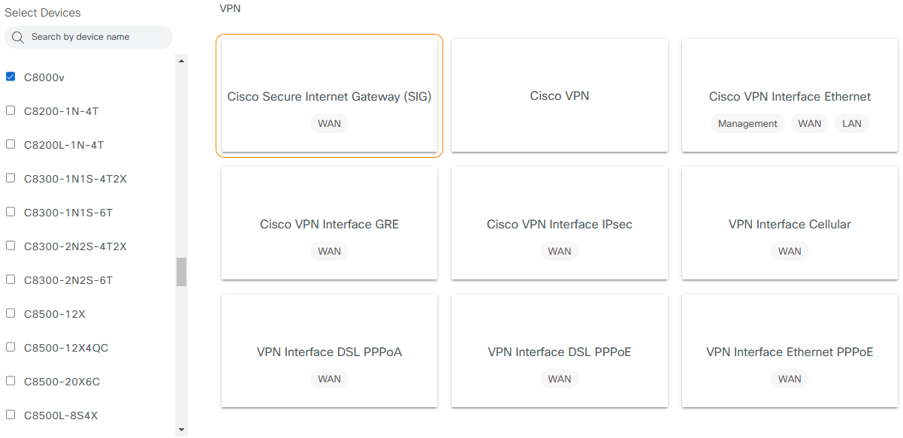The width and height of the screenshot is (903, 438).
Task: Select the Cisco VPN Interface GRE card
Action: pos(329,223)
